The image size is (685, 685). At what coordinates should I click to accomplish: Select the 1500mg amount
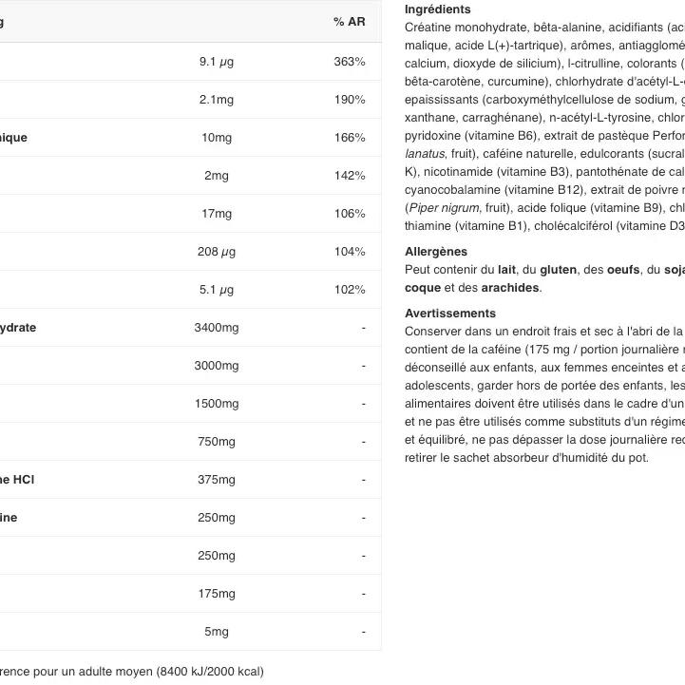[x=217, y=404]
